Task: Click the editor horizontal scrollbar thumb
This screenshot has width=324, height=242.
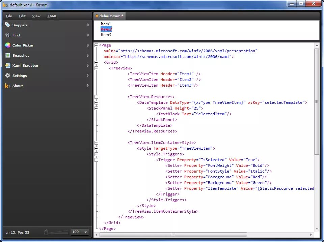Action: point(173,235)
